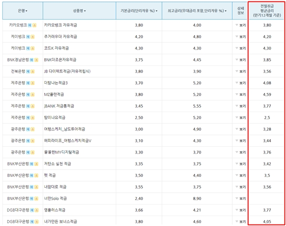Click the 4.59 average rate value
This screenshot has height=226, width=286.
[x=267, y=95]
